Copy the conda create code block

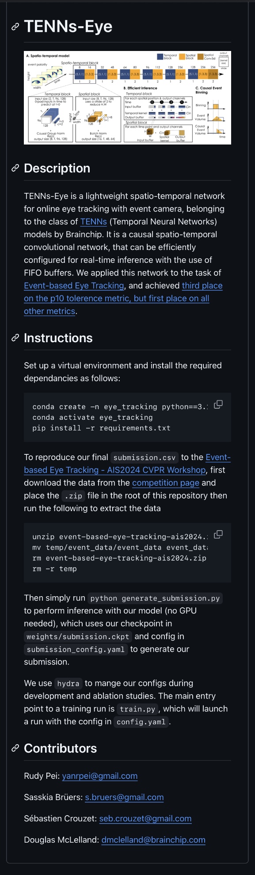click(x=218, y=404)
